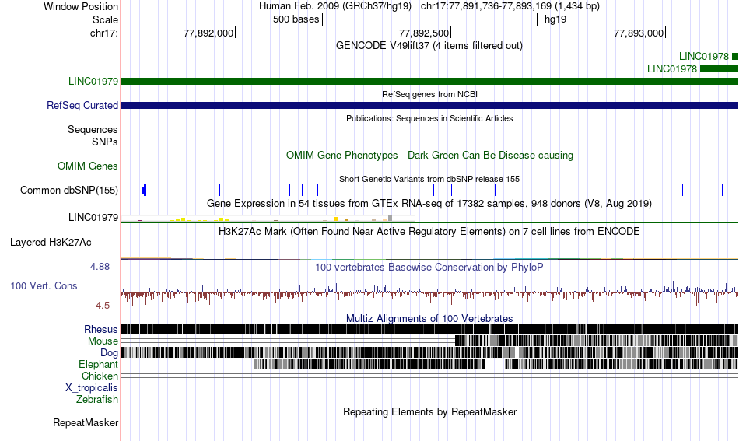Click the gene-track LINC01979 label, not GTEx
Image resolution: width=739 pixels, height=441 pixels.
[x=93, y=82]
